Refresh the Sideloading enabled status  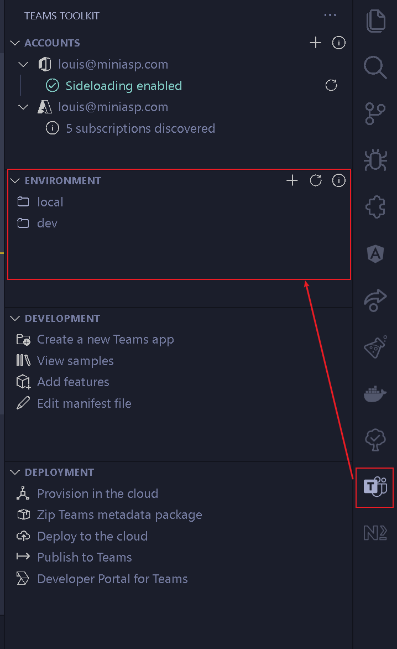click(331, 85)
